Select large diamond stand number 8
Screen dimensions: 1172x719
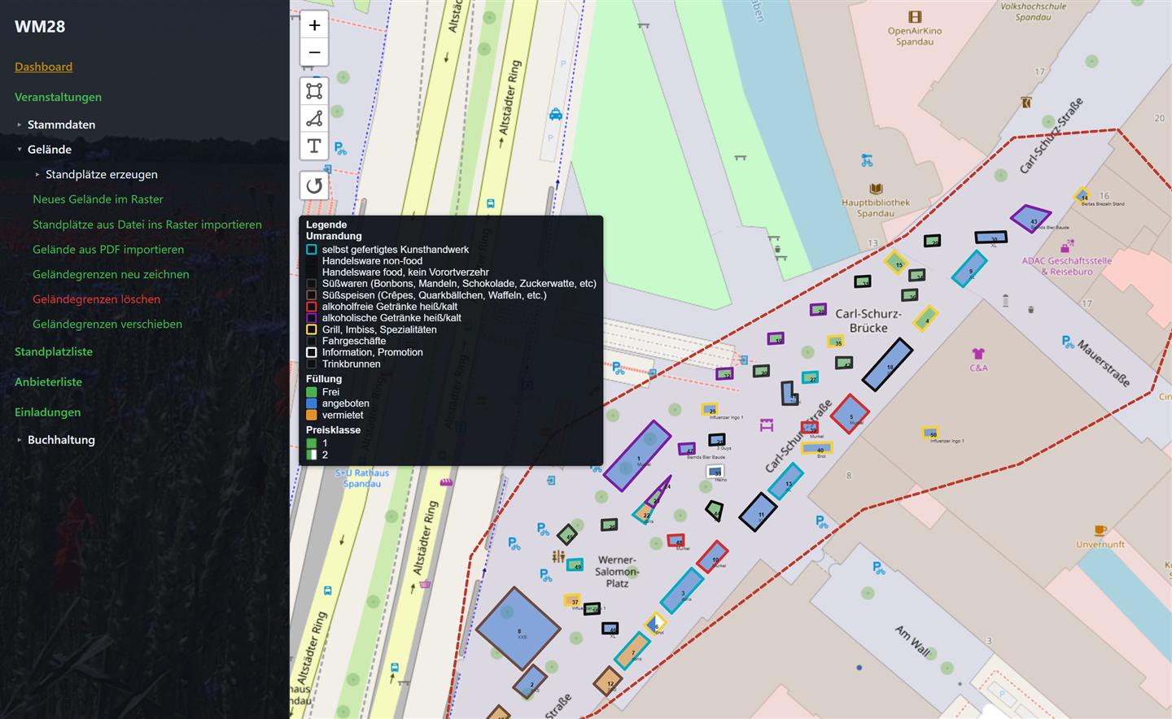coord(518,629)
